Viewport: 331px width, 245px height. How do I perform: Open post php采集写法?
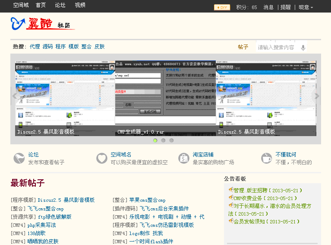(41, 225)
